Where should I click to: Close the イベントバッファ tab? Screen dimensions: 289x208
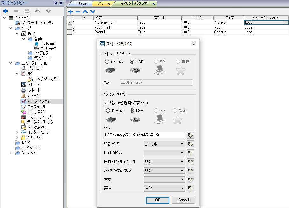tap(153, 4)
